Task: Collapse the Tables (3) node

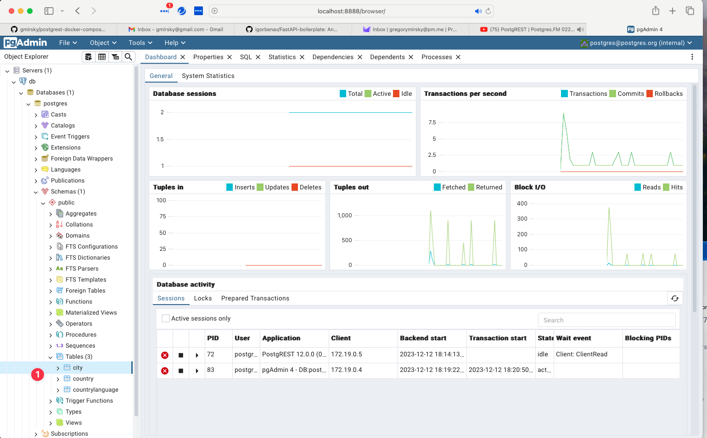Action: (50, 357)
